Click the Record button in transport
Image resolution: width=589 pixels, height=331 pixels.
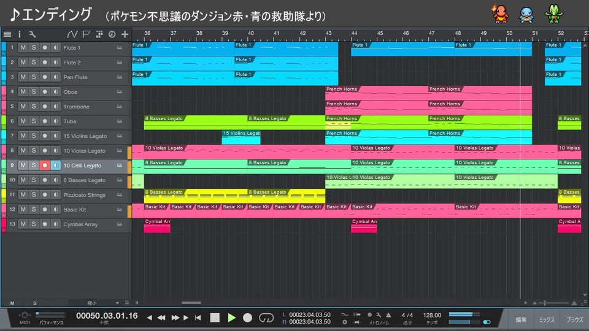coord(247,318)
